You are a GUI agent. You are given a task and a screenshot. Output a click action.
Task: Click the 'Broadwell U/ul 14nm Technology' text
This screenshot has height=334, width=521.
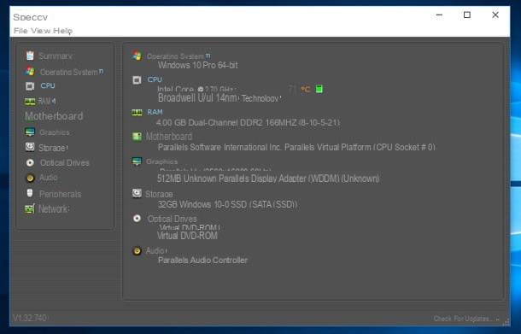220,97
